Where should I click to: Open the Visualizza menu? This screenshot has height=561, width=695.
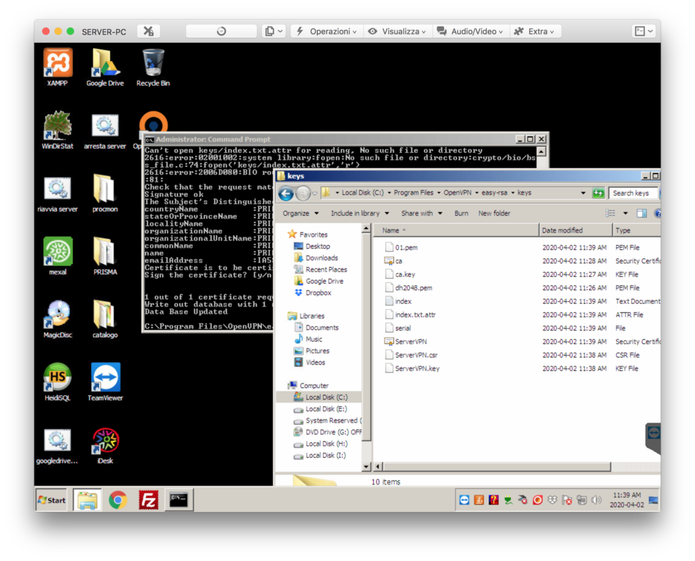tap(398, 31)
